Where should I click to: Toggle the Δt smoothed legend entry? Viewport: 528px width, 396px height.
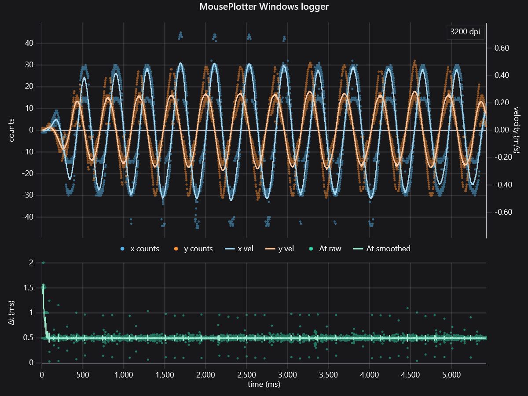pyautogui.click(x=382, y=249)
